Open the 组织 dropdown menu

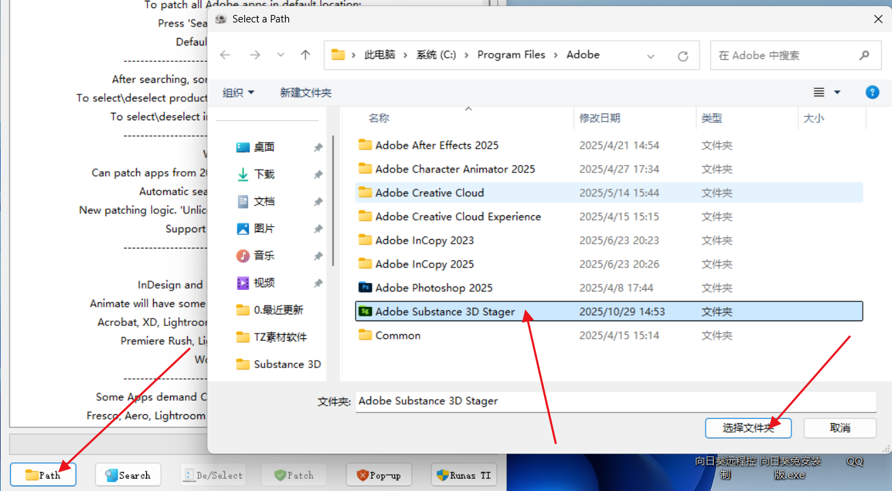click(238, 92)
